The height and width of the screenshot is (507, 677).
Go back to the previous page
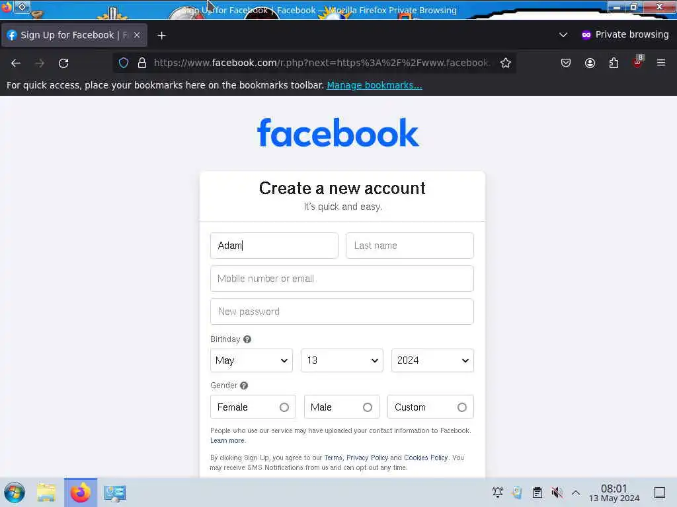pos(16,63)
